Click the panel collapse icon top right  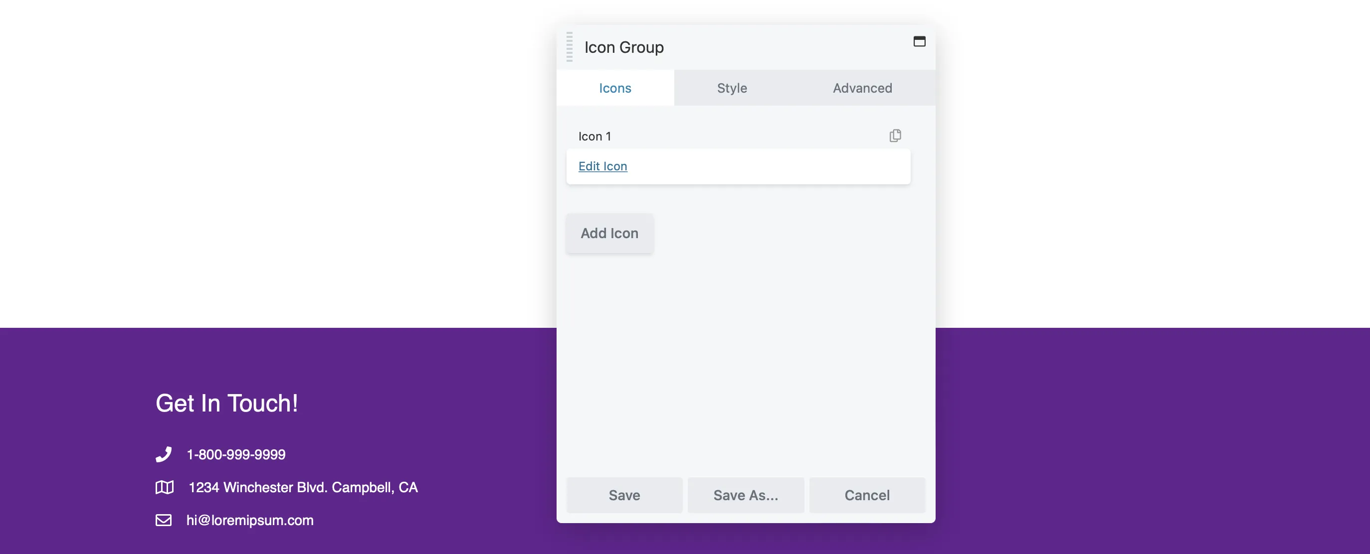(919, 41)
